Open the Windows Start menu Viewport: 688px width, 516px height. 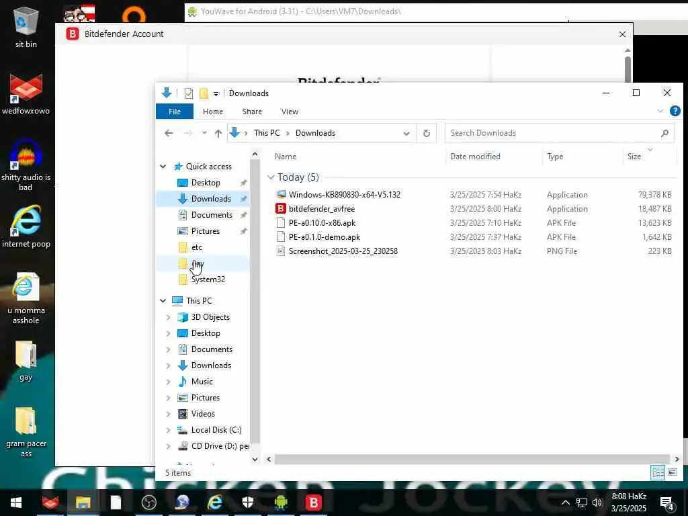(x=16, y=503)
